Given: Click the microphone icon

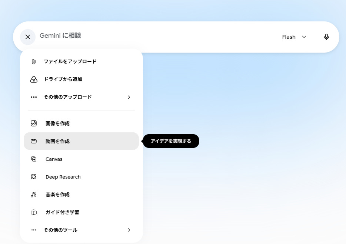Looking at the screenshot, I should [x=326, y=37].
